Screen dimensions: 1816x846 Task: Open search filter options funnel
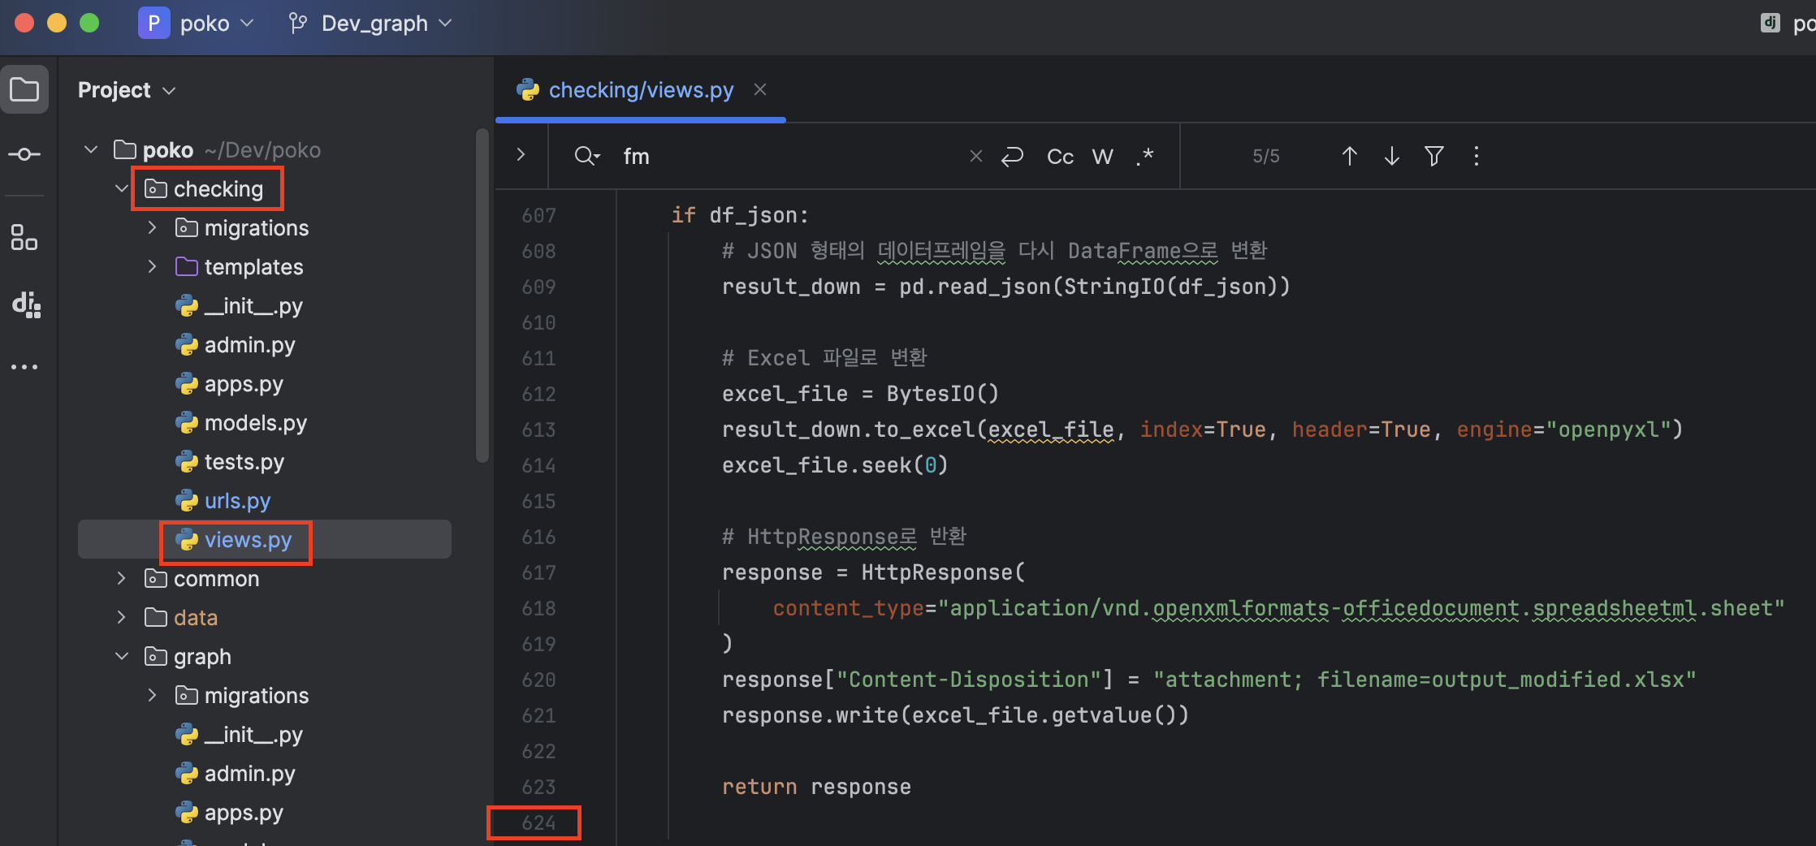1434,156
